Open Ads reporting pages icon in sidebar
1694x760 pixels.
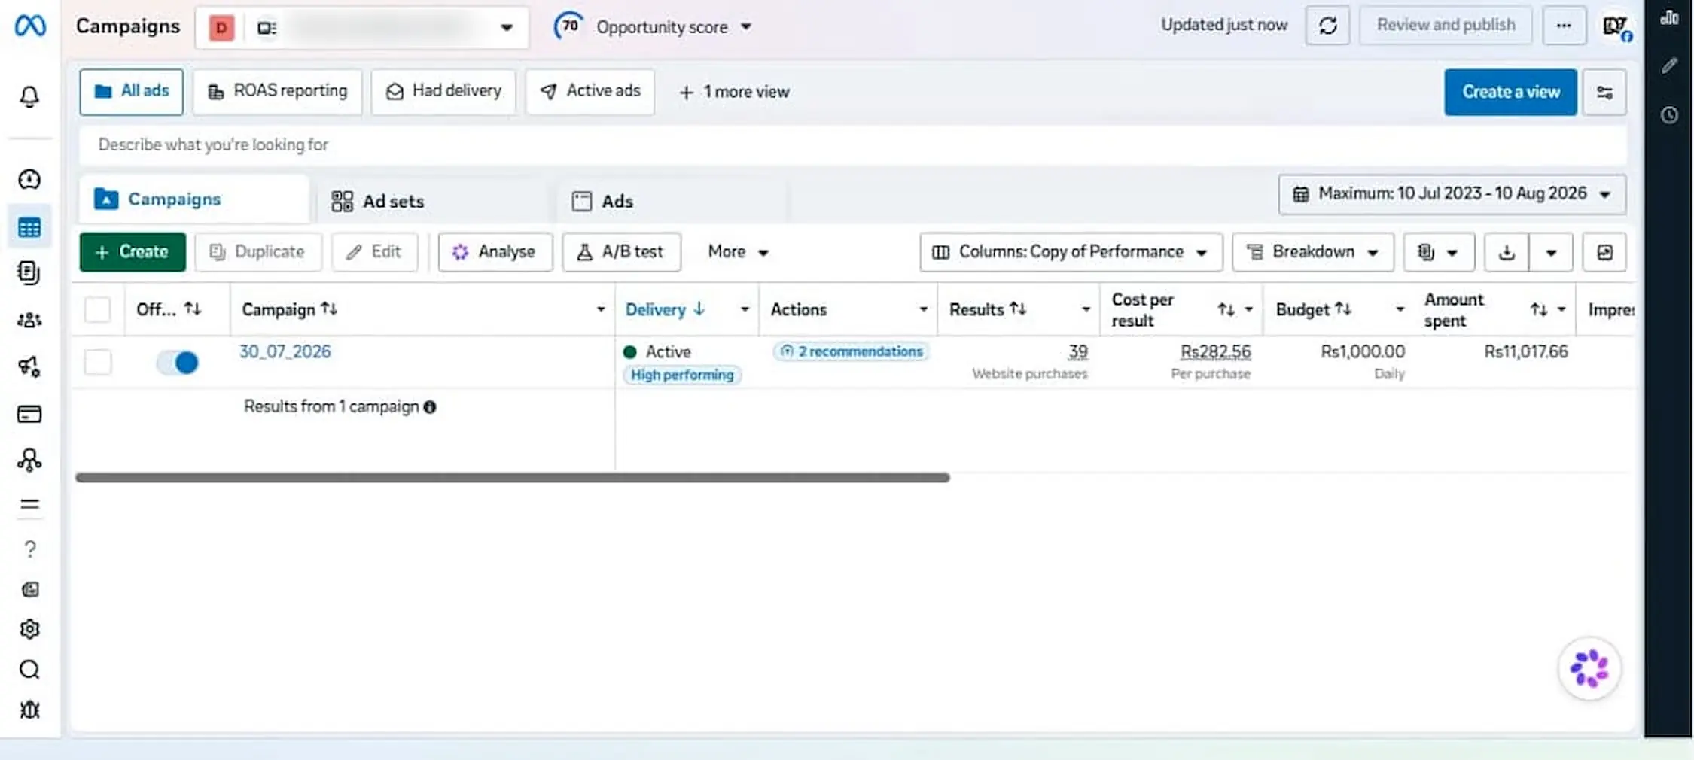[x=29, y=272]
